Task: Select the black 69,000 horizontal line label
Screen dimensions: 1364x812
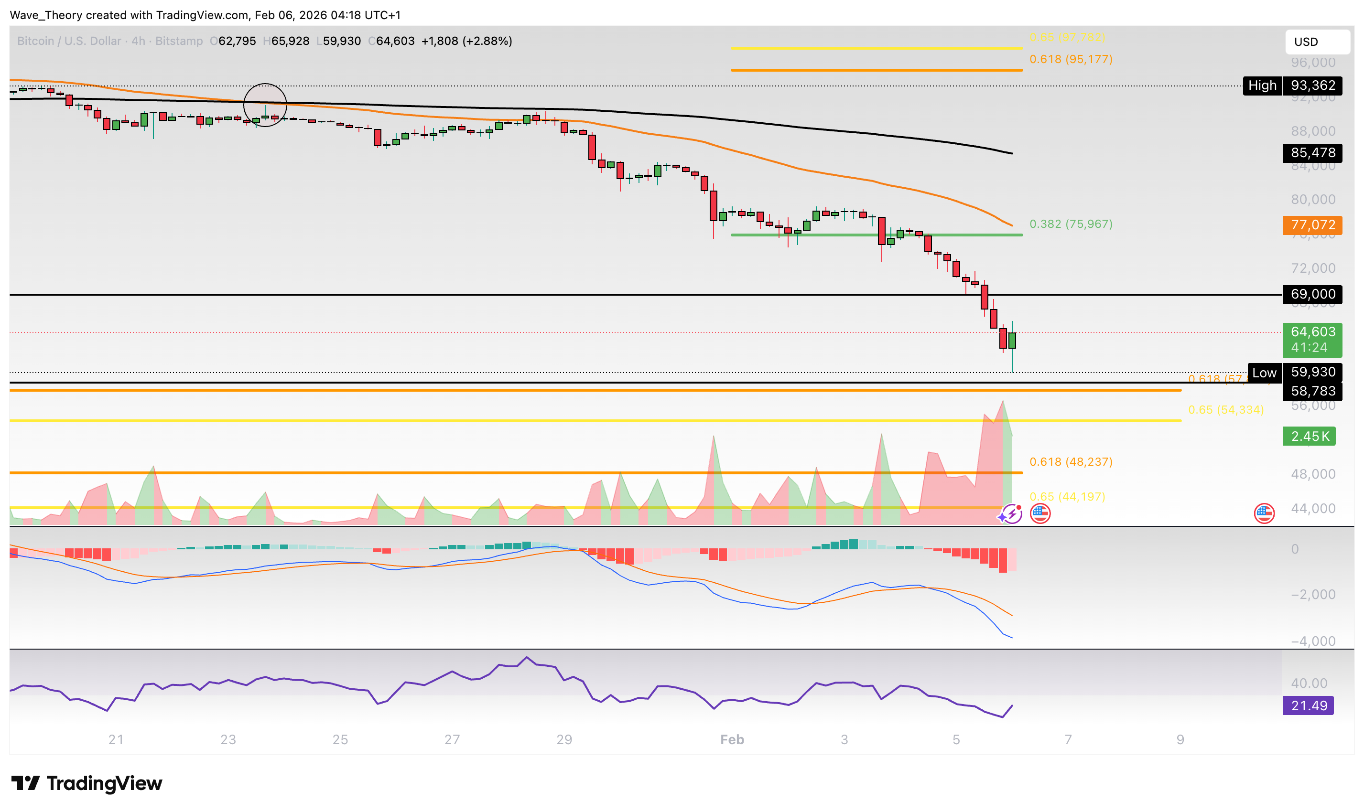Action: click(1311, 294)
